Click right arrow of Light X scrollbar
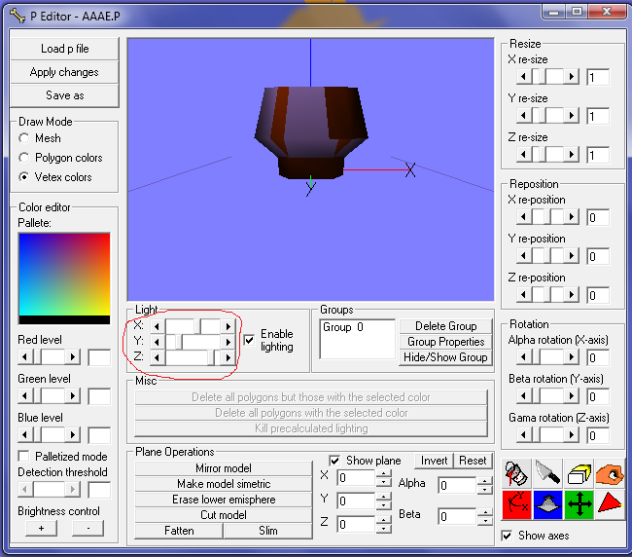The width and height of the screenshot is (632, 557). [x=228, y=326]
